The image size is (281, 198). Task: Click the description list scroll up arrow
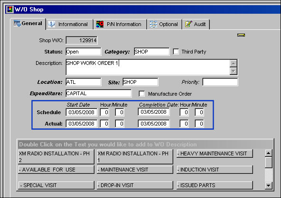[269, 153]
